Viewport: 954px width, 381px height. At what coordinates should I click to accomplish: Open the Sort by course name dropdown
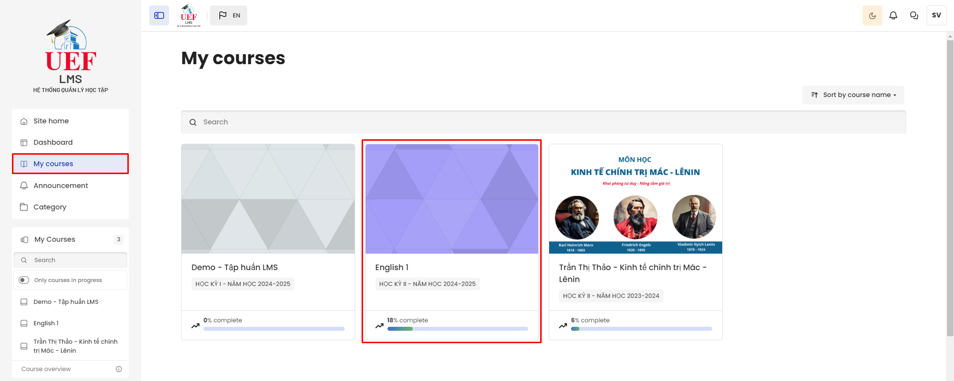coord(853,95)
